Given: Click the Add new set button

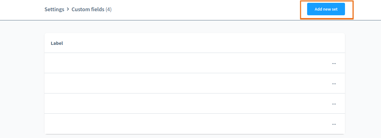Looking at the screenshot, I should click(x=326, y=9).
